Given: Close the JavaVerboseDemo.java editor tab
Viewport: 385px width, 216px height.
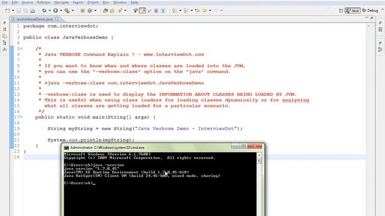Looking at the screenshot, I should point(57,19).
